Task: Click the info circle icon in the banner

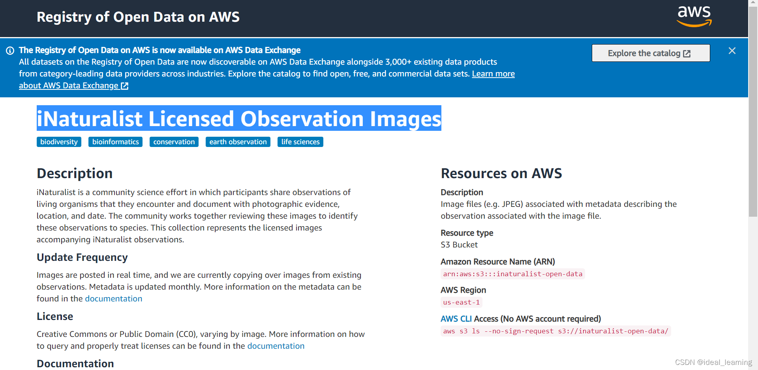Action: click(9, 50)
